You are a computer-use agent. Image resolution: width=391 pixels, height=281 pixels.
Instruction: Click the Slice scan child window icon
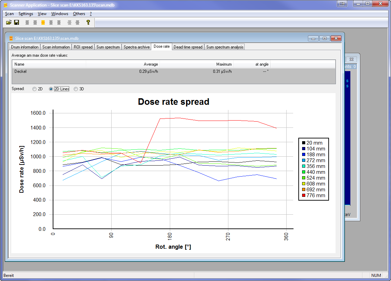pos(11,38)
